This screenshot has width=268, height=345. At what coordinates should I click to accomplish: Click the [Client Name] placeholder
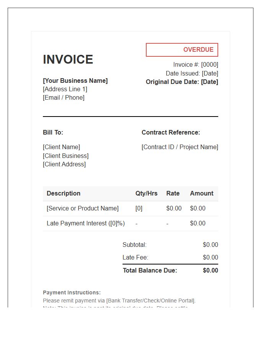(x=62, y=147)
